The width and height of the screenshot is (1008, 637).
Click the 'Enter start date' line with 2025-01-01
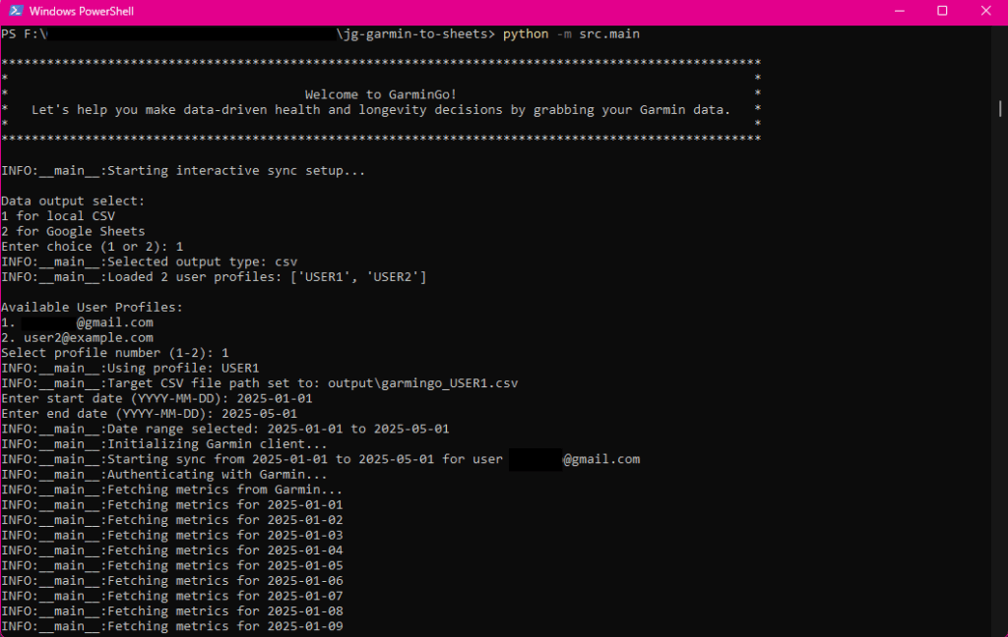point(157,399)
